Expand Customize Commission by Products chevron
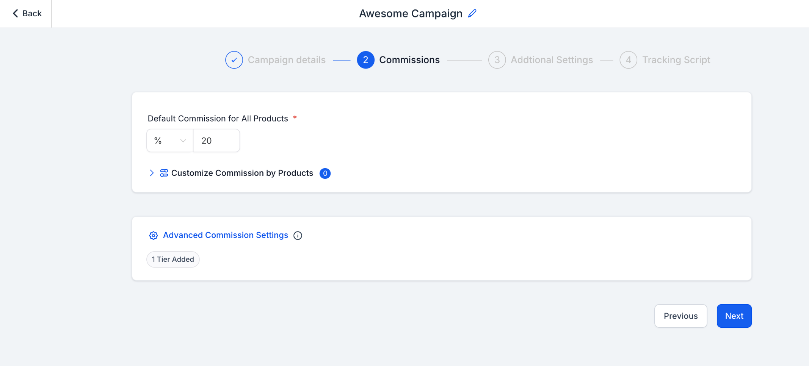The width and height of the screenshot is (809, 366). tap(152, 173)
